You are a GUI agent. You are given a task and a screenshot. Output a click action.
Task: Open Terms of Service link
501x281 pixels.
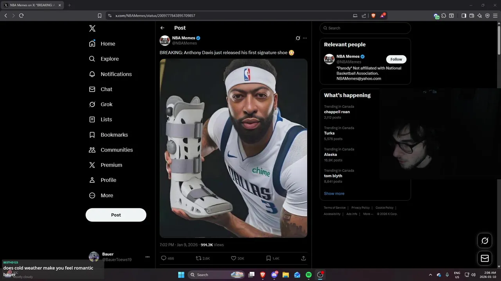click(335, 208)
